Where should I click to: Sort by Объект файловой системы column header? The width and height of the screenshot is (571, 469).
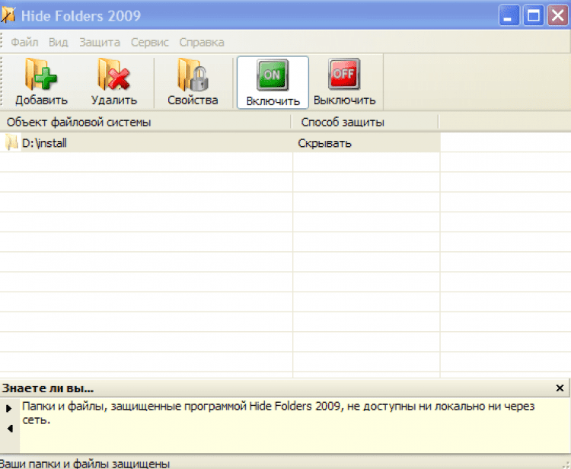[145, 122]
